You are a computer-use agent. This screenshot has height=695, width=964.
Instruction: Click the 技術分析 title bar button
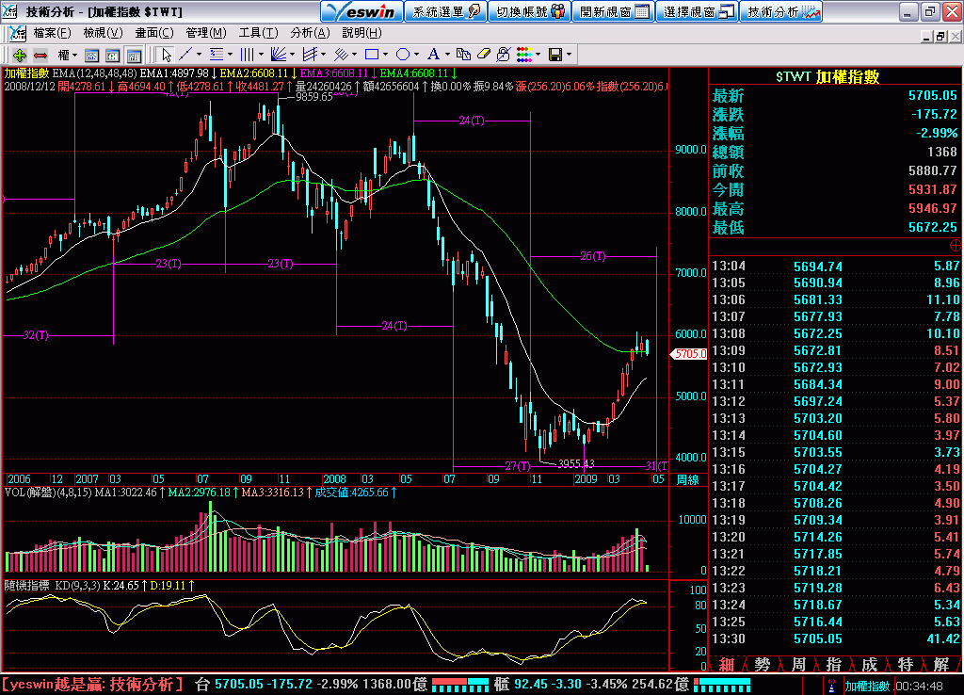point(781,11)
